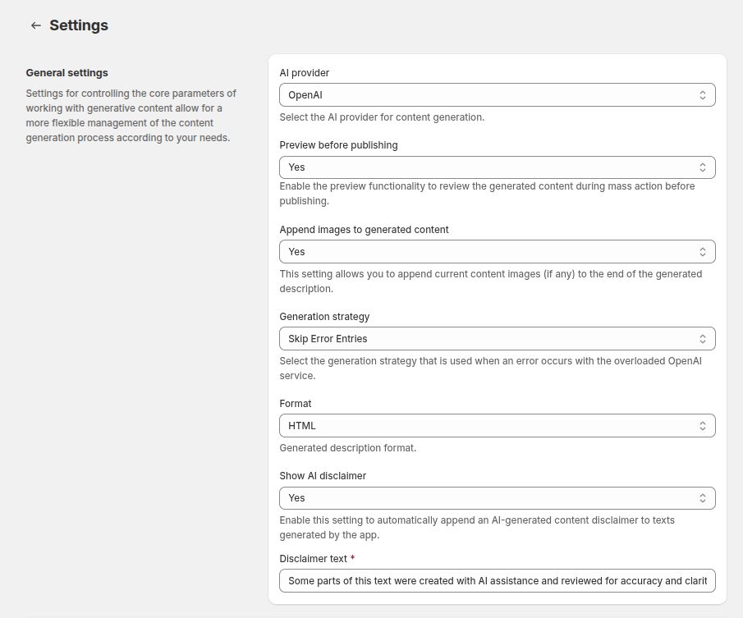
Task: Click the 'Format' field label
Action: pyautogui.click(x=296, y=404)
